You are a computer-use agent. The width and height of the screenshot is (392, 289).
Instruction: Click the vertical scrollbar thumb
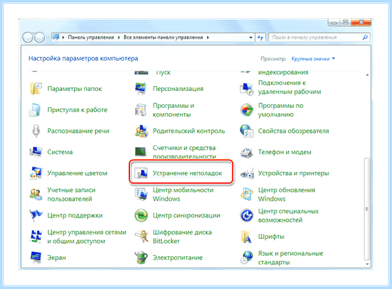coord(367,209)
